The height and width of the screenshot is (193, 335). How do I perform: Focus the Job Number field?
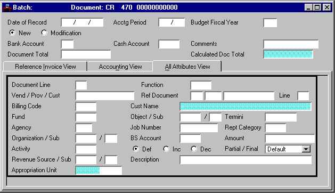(199, 128)
